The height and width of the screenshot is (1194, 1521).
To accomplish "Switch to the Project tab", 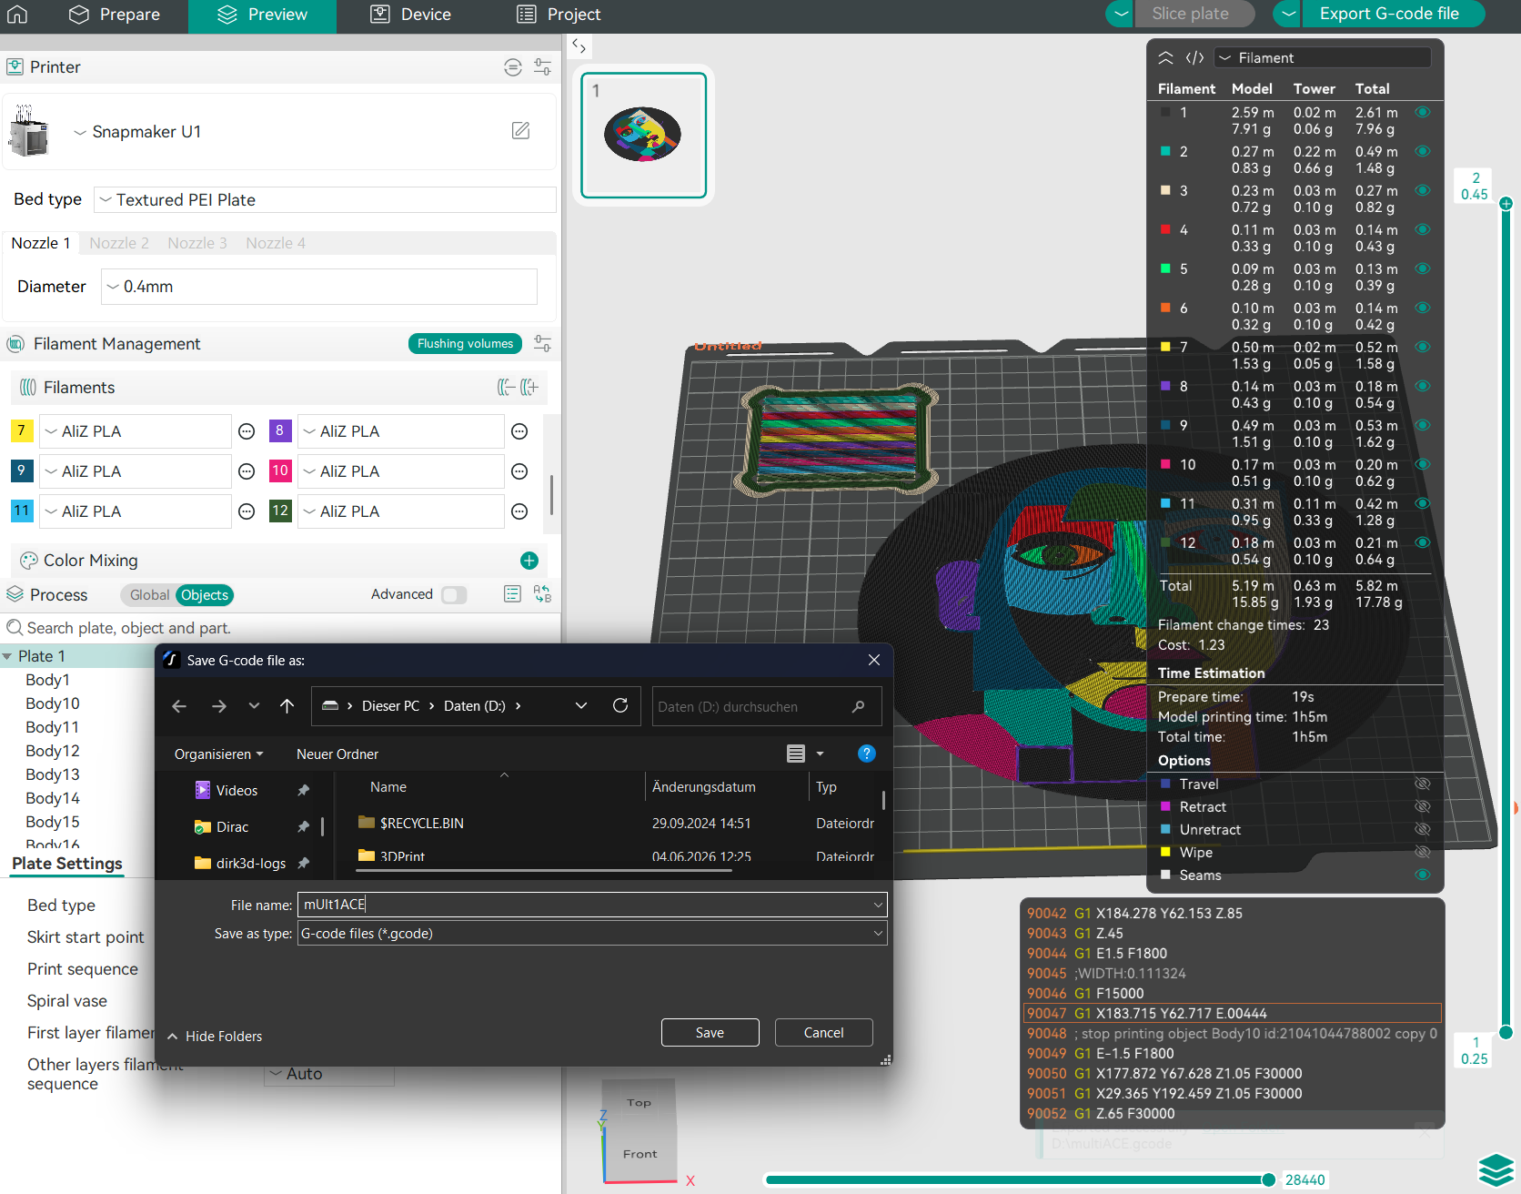I will 559,15.
